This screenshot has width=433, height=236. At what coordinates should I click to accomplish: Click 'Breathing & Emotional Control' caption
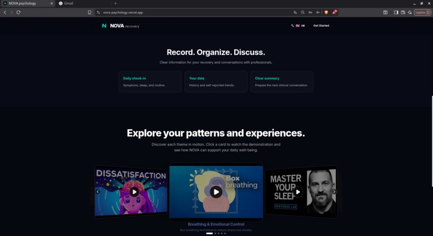point(216,224)
